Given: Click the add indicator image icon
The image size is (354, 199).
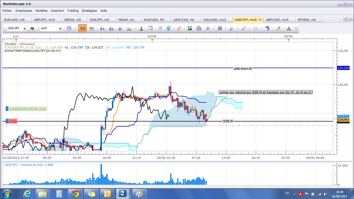Looking at the screenshot, I should (190, 29).
